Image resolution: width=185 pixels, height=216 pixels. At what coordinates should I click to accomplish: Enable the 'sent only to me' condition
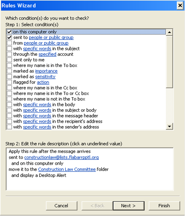click(9, 60)
